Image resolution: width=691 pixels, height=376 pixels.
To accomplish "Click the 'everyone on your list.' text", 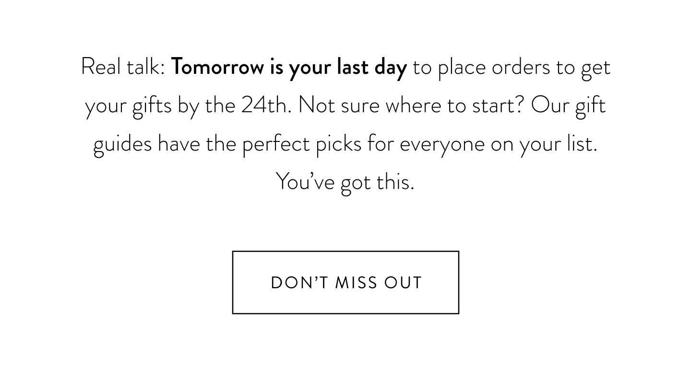I will point(499,144).
